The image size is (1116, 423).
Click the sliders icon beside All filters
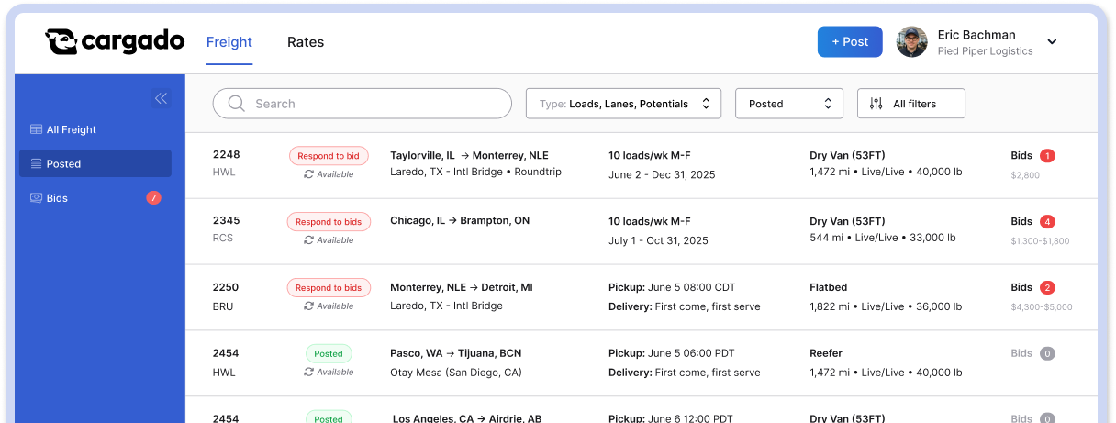click(x=876, y=104)
